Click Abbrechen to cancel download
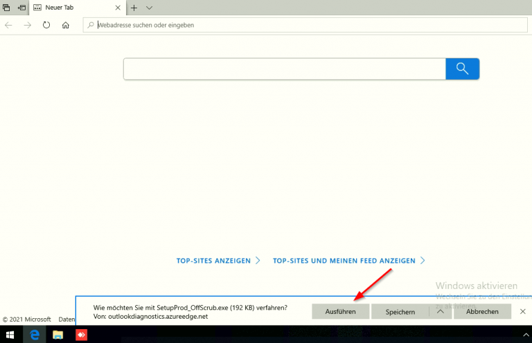Screen dimensions: 532x343 [x=482, y=312]
